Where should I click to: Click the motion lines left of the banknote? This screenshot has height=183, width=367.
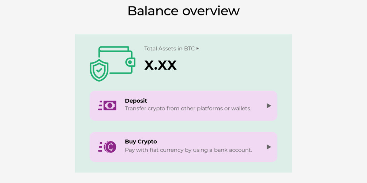[100, 105]
